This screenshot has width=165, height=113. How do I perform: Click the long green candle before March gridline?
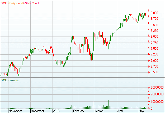point(94,42)
